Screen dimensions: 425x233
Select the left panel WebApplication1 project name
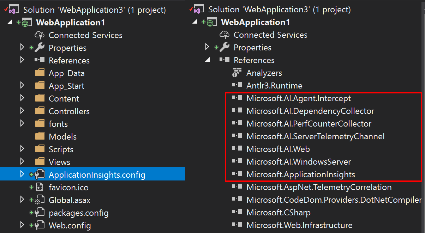coord(71,23)
